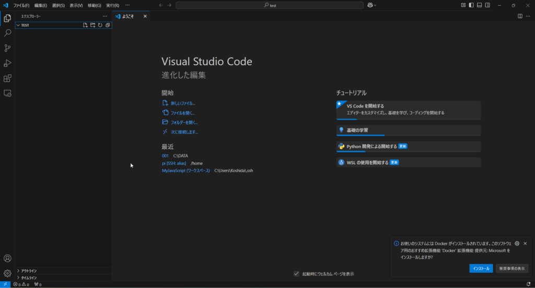Open the Customize Layout icon
Viewport: 535px width, 288px height.
[x=463, y=5]
